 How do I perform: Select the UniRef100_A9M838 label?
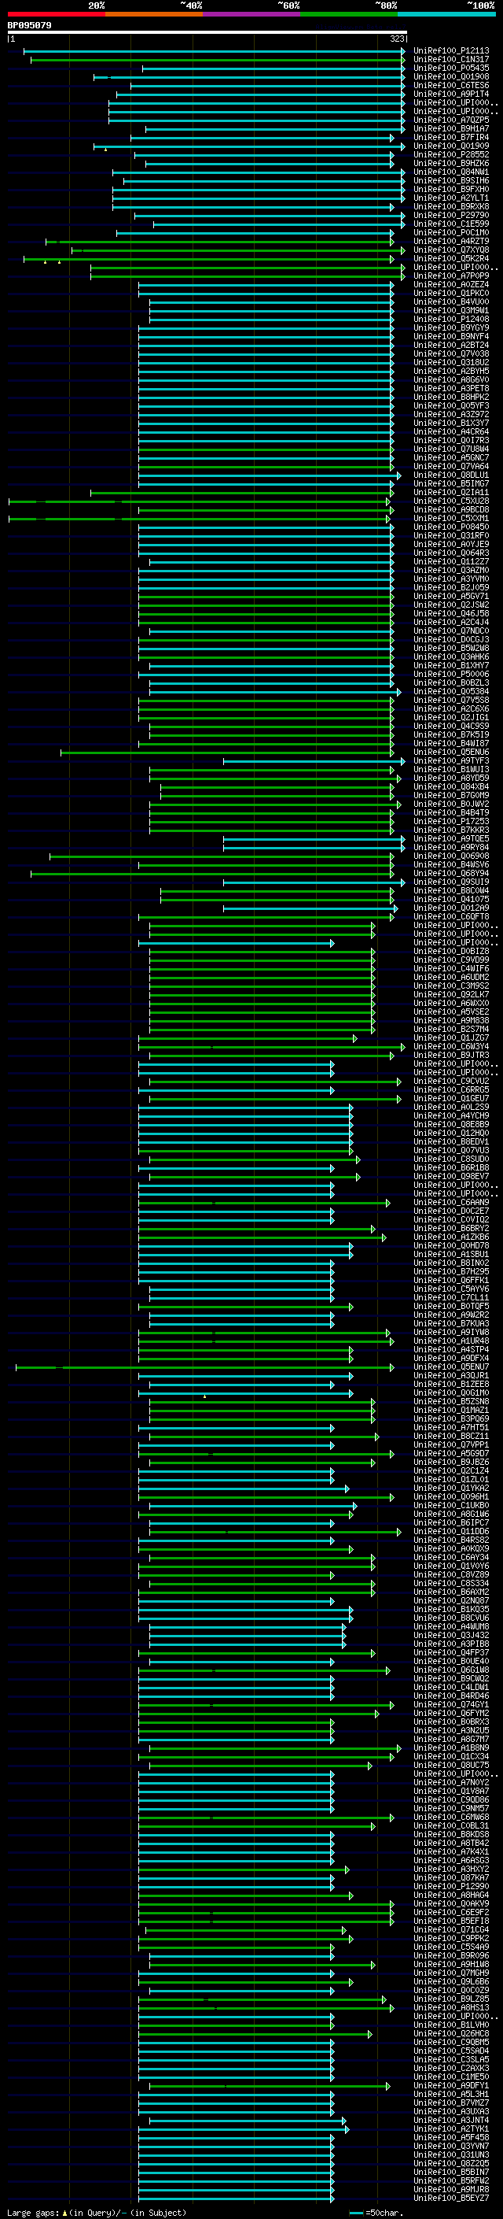click(451, 1021)
